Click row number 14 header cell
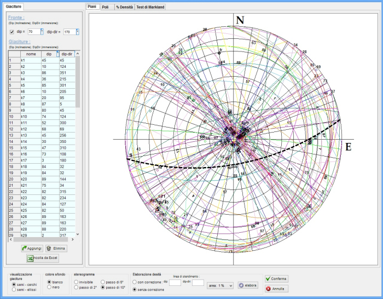The image size is (383, 299). pyautogui.click(x=14, y=141)
